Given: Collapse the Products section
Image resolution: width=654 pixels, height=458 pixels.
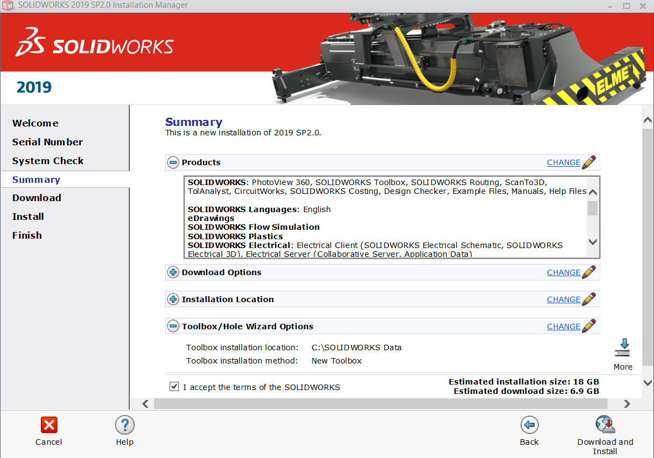Looking at the screenshot, I should coord(173,162).
